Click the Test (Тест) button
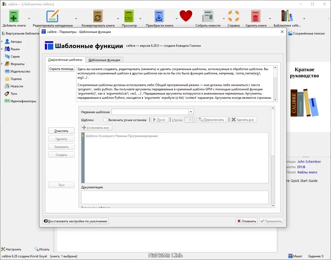 (61, 185)
